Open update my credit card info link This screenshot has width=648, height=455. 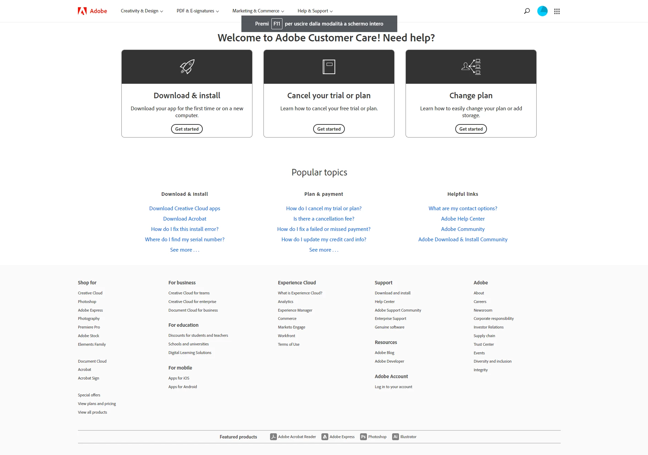pos(324,240)
